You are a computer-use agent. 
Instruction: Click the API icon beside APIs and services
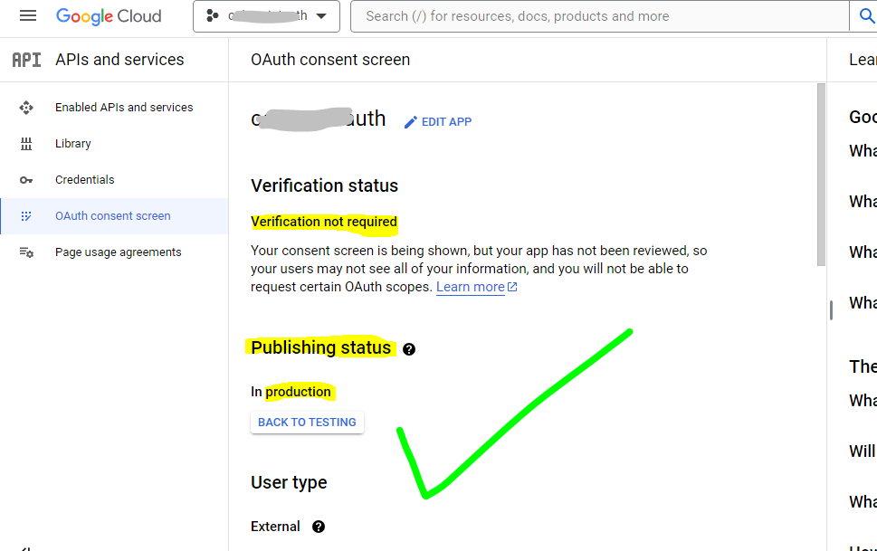pos(26,60)
